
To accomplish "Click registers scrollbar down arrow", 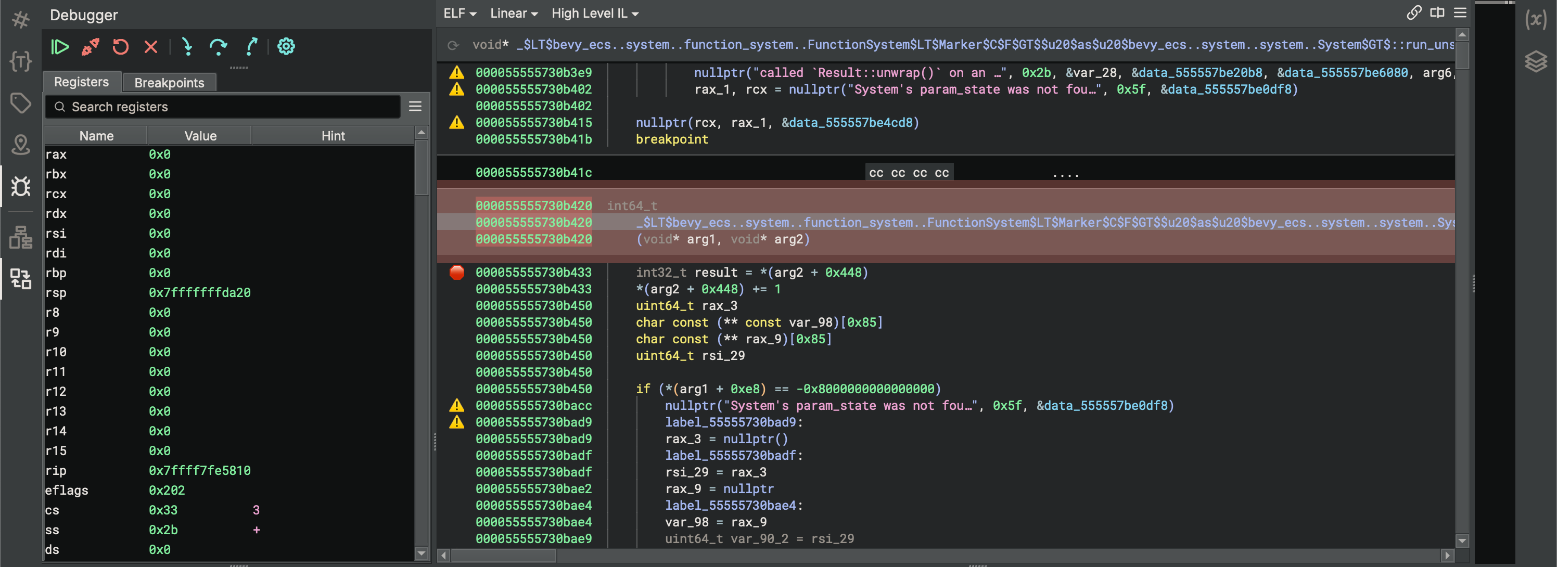I will [x=422, y=553].
